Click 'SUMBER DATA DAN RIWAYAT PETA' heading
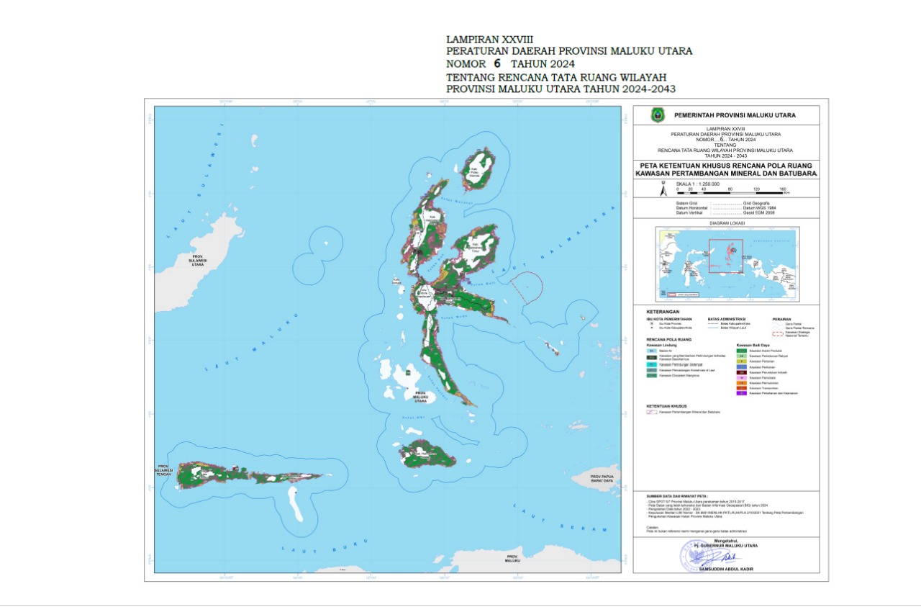Screen dimensions: 921x607 (x=677, y=496)
